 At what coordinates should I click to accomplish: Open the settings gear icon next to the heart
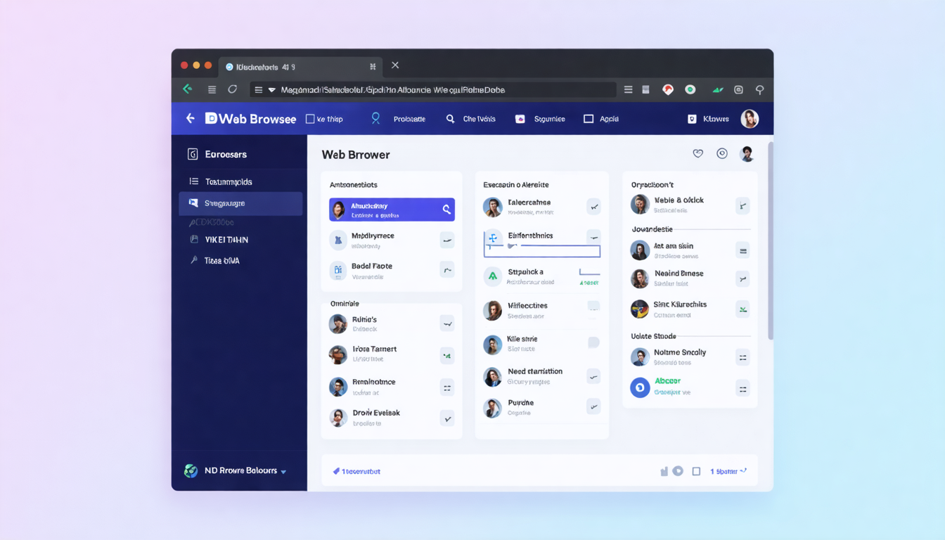pyautogui.click(x=721, y=153)
